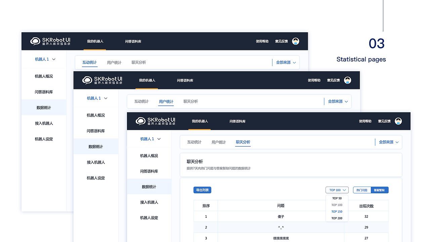Viewport: 430px width, 242px height.
Task: Go to 机器人设定 in the middle window's sidebar
Action: [96, 178]
